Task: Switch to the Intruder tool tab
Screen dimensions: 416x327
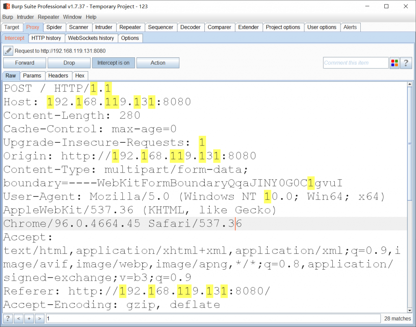Action: click(104, 27)
